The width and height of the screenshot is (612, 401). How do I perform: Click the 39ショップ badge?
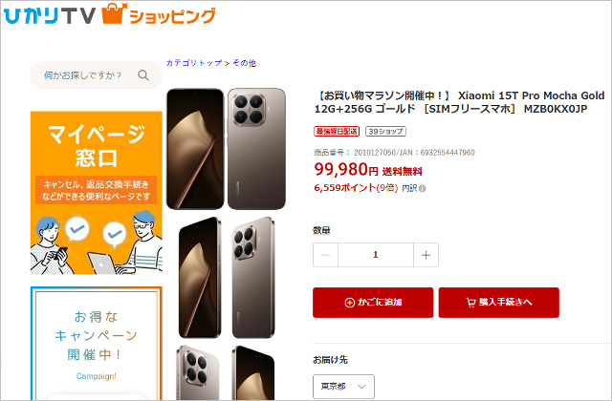point(385,132)
